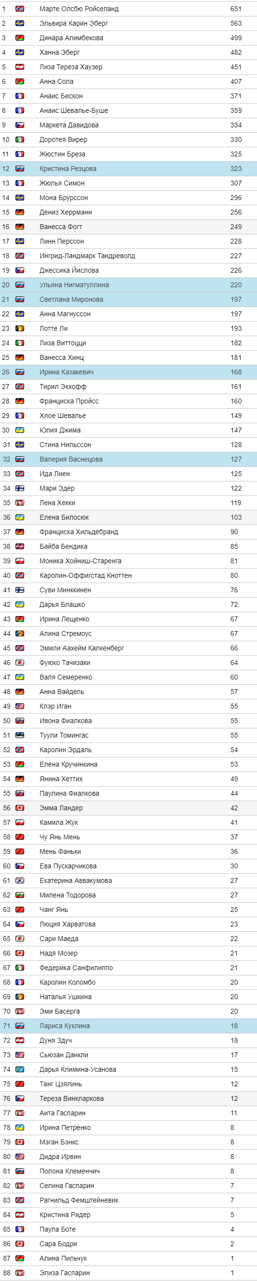257x1281 pixels.
Task: Click the Russia flag beside Кристина Резцова
Action: [x=20, y=169]
